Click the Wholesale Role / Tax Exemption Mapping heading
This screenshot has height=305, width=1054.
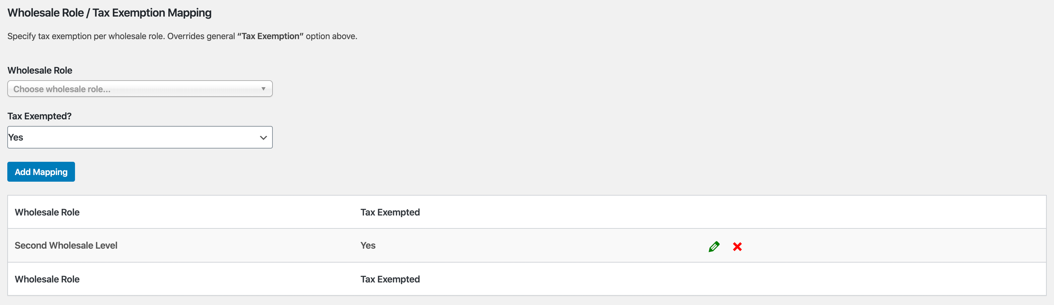[x=109, y=13]
